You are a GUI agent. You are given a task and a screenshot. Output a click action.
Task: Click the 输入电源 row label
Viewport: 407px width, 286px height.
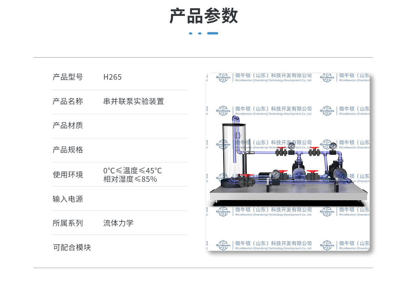coord(67,199)
